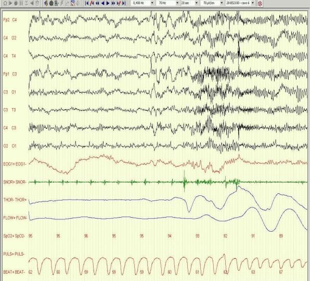
Task: Jump to the first page of recording
Action: point(86,3)
